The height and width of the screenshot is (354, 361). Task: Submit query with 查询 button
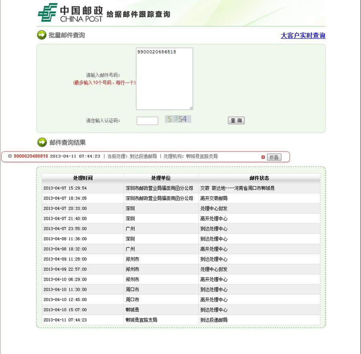[236, 120]
